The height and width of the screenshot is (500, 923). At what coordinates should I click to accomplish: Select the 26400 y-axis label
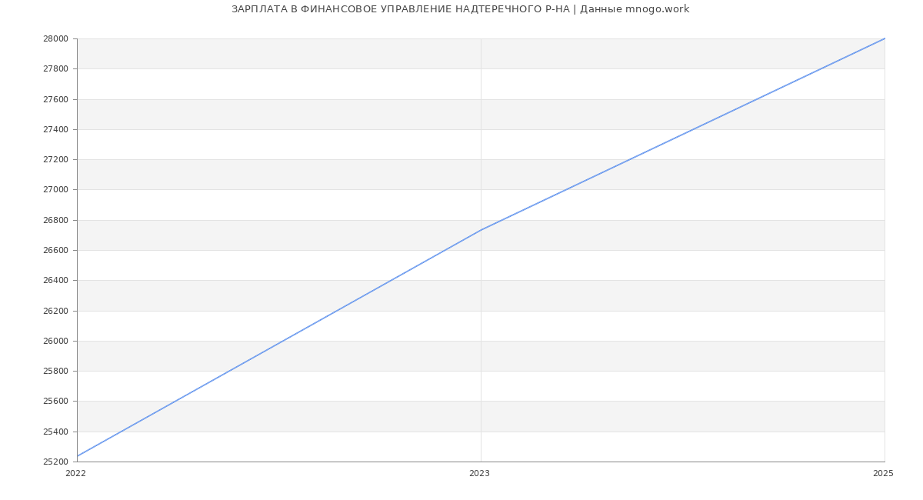pos(55,281)
